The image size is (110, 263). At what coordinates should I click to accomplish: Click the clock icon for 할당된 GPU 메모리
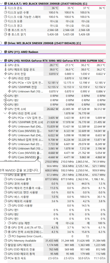pyautogui.click(x=5, y=245)
